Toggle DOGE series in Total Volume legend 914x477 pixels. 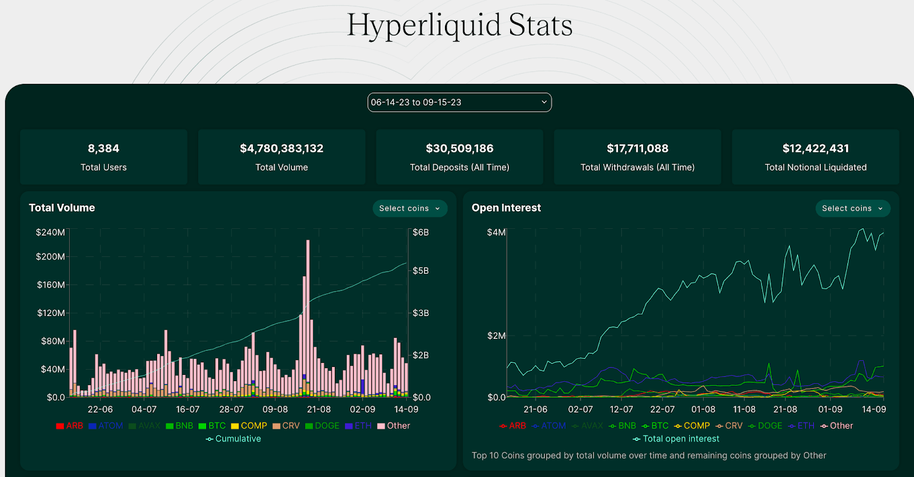coord(322,426)
